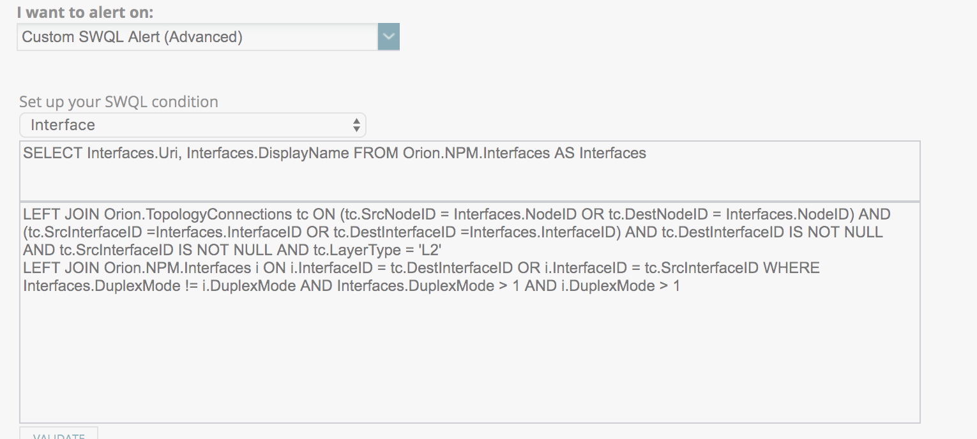Open the alert type dropdown arrow button
Image resolution: width=977 pixels, height=439 pixels.
[388, 37]
